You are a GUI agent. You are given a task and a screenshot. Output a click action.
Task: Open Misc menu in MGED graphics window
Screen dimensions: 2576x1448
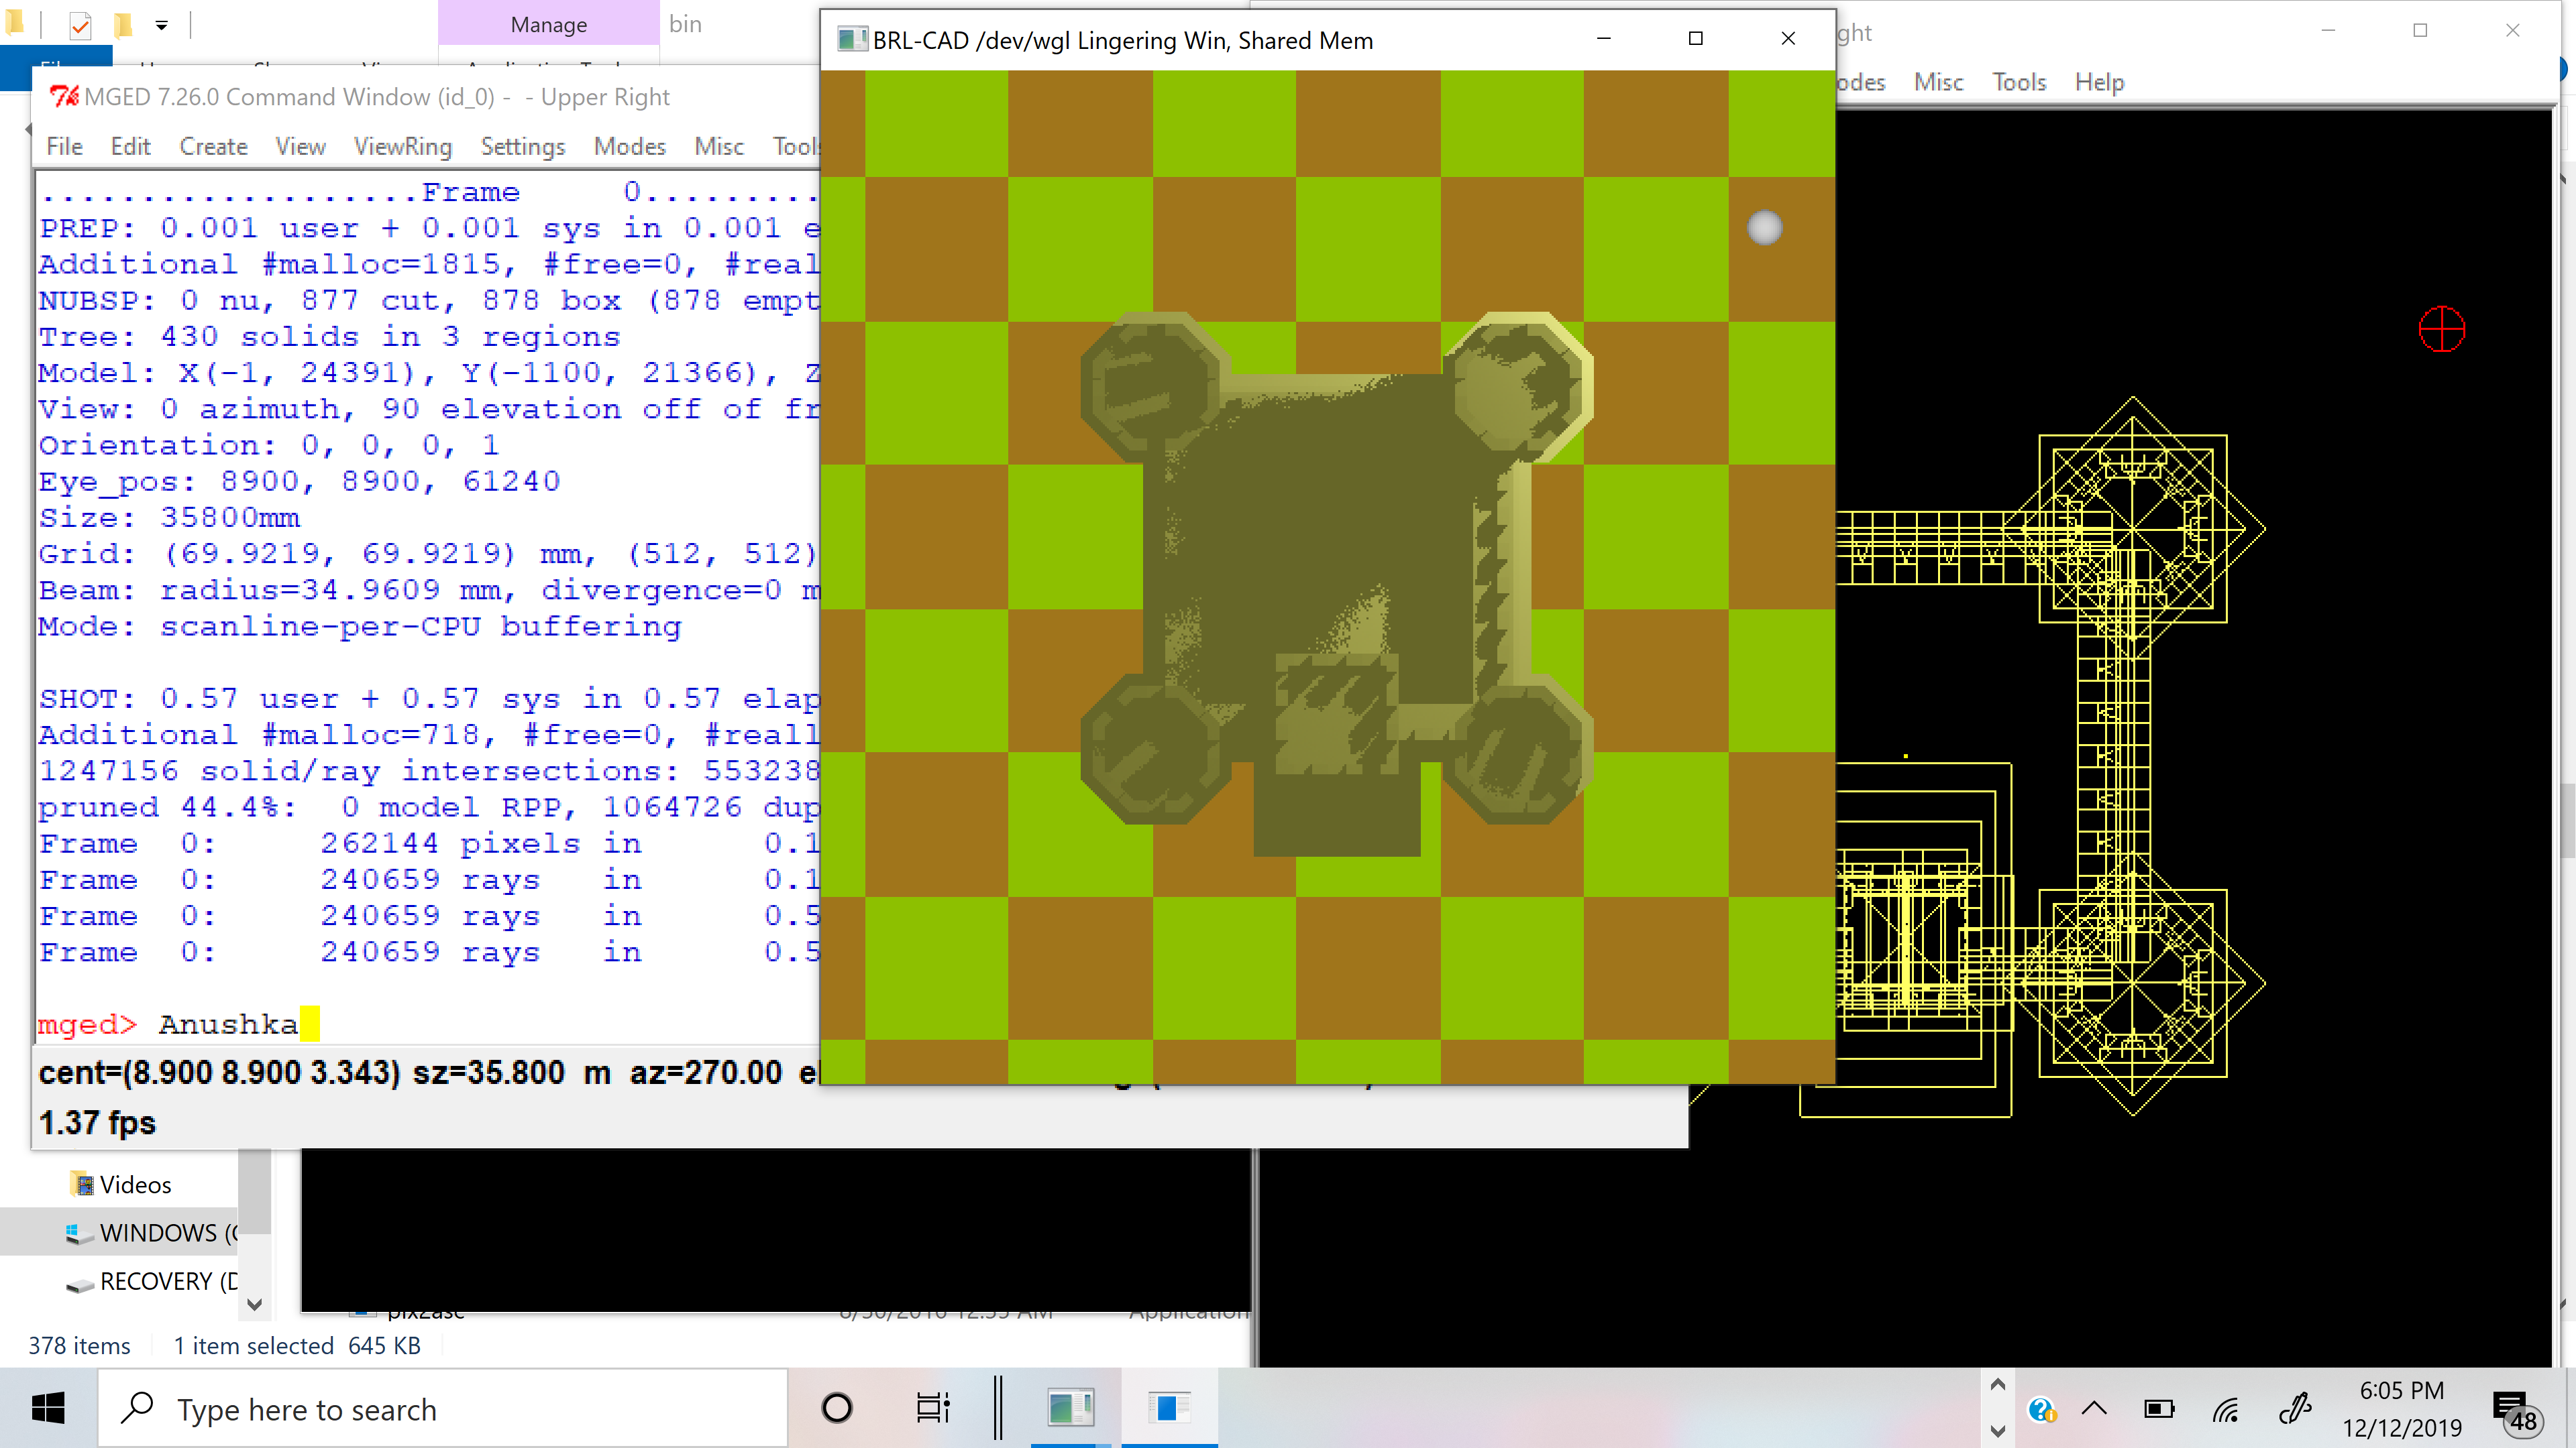click(1938, 82)
